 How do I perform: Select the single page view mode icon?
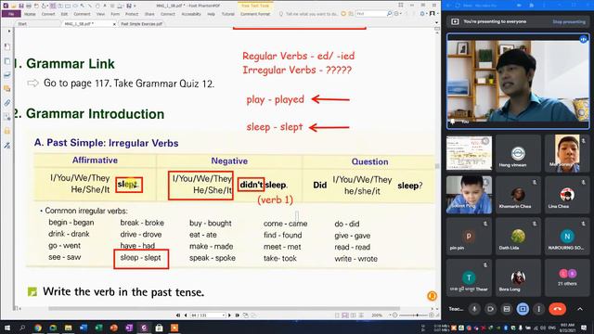[338, 315]
